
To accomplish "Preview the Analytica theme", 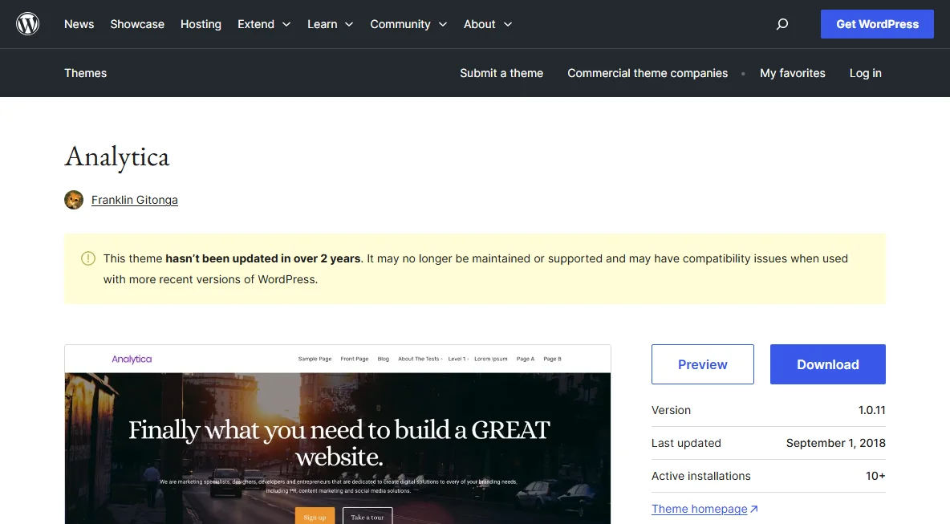I will [x=702, y=364].
